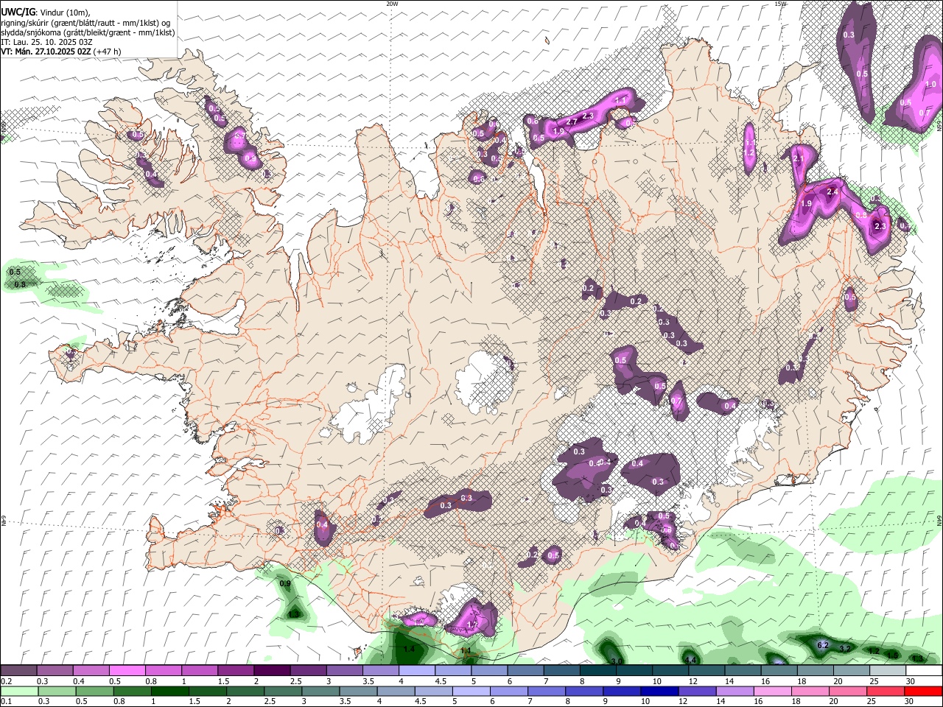Click the '6.2' rain value offshore southeast
Image resolution: width=943 pixels, height=707 pixels.
[824, 645]
